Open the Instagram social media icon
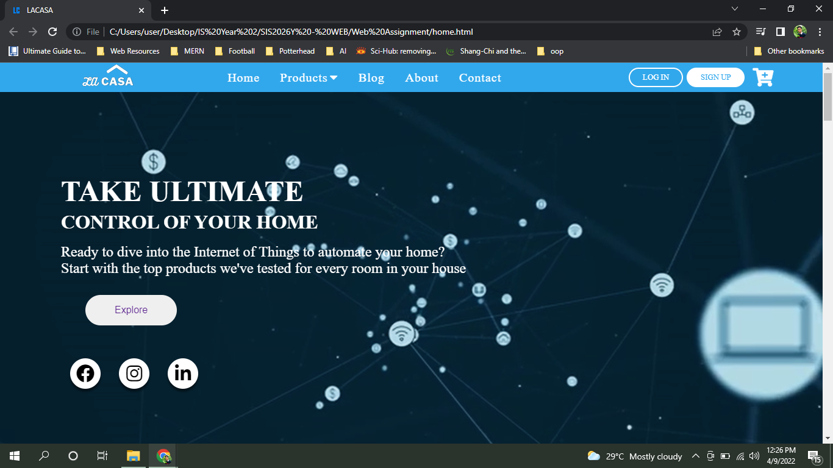 click(134, 374)
